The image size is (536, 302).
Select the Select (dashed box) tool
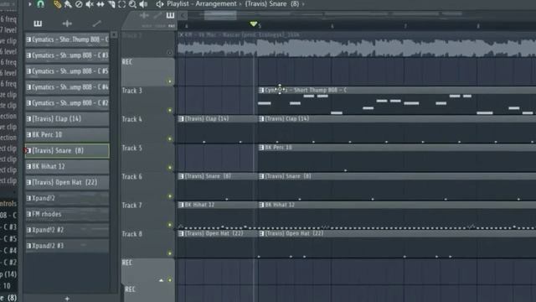(121, 4)
